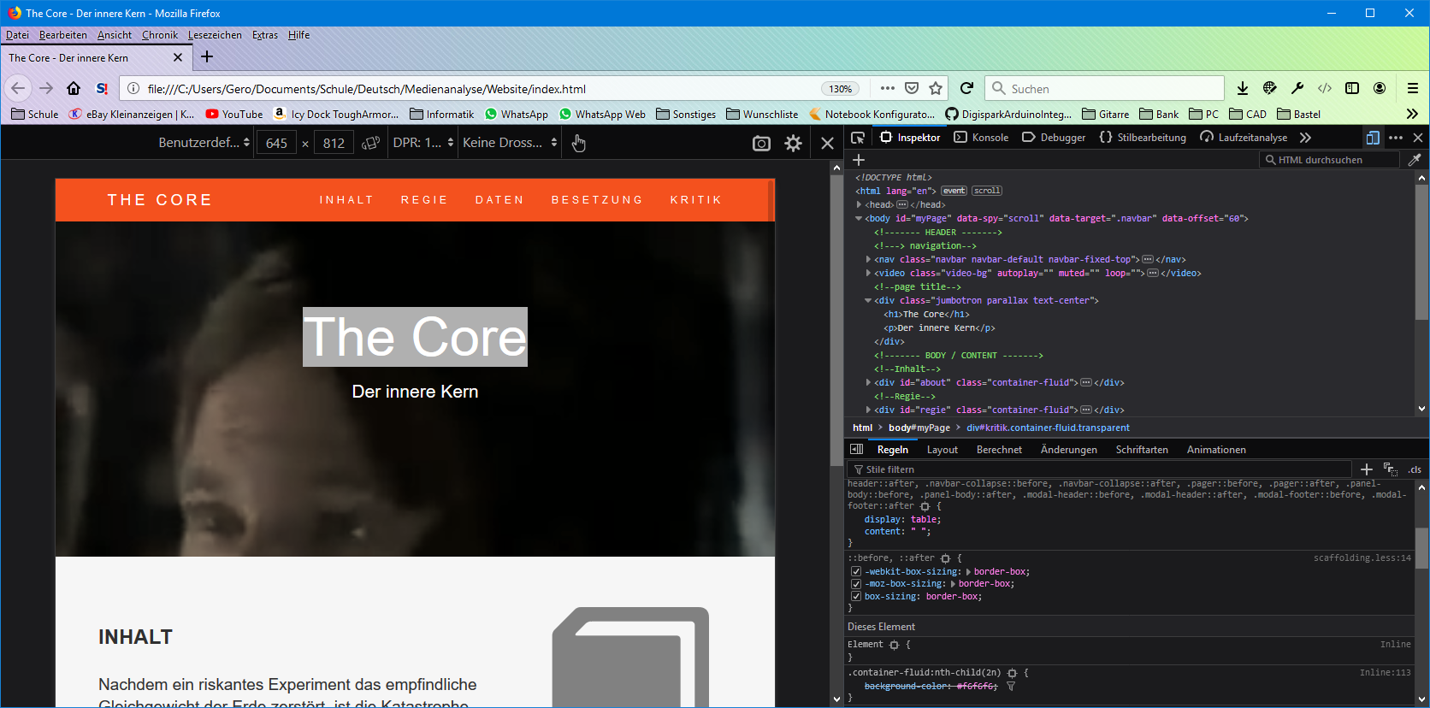Viewport: 1430px width, 708px height.
Task: Enable touch simulation hand icon
Action: click(579, 144)
